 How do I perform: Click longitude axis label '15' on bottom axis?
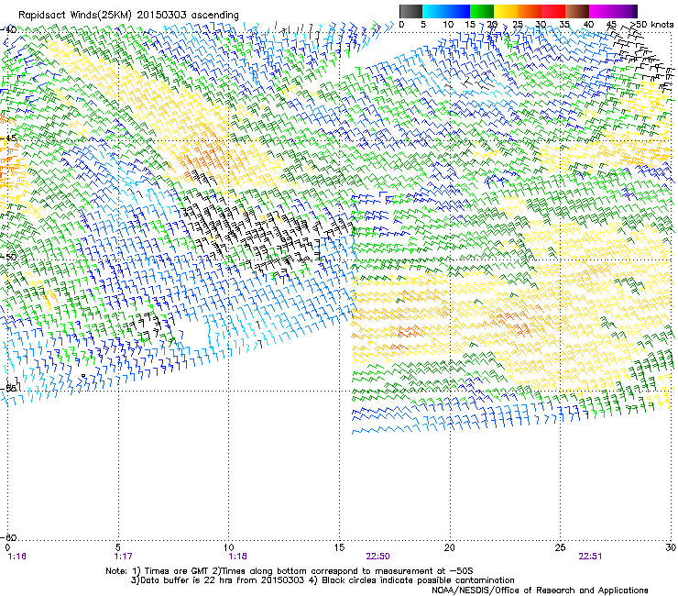(339, 547)
